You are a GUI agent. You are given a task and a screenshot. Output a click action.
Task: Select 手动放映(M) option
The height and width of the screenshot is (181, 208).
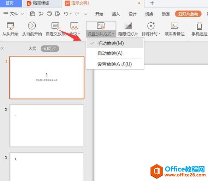pyautogui.click(x=115, y=43)
